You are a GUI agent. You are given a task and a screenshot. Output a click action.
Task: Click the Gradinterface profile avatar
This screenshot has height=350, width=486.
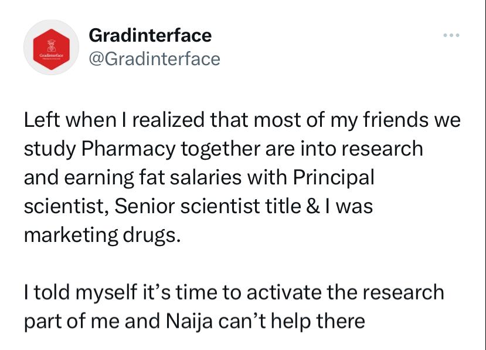[52, 47]
